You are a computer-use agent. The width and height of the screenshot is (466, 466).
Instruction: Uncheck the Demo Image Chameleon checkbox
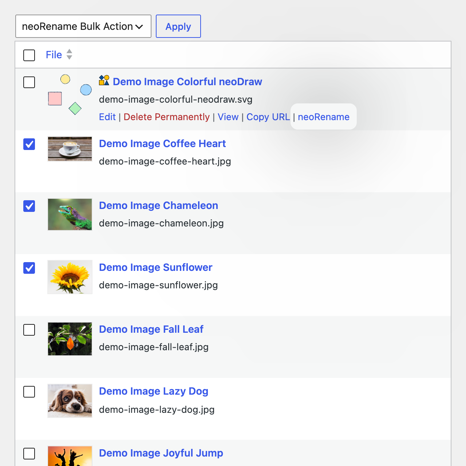pyautogui.click(x=29, y=206)
